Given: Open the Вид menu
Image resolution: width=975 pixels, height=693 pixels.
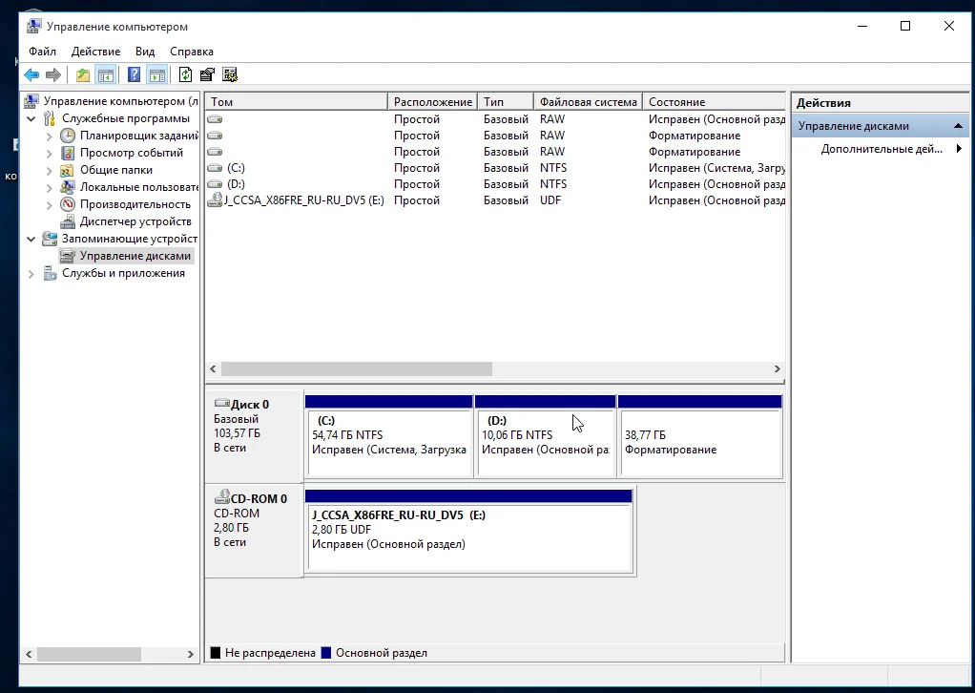Looking at the screenshot, I should [x=145, y=52].
